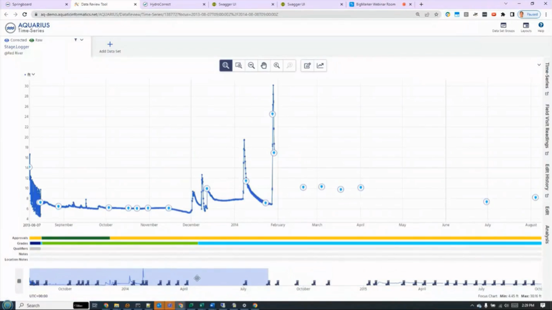Expand the data set chevron beside filter
Screen dimensions: 552x310
[81, 40]
